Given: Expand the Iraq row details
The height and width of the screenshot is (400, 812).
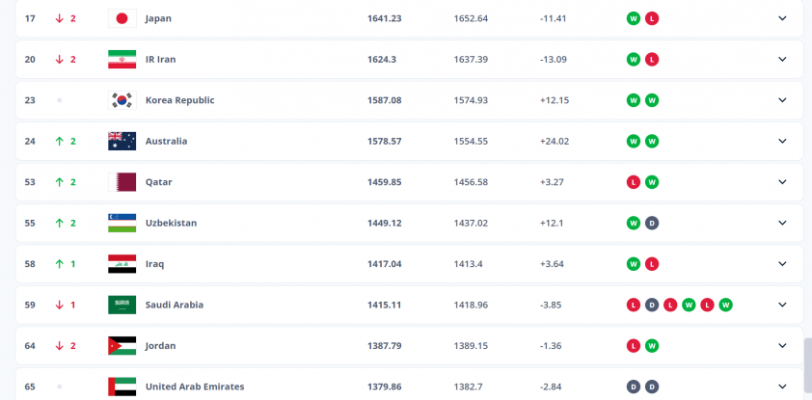Looking at the screenshot, I should (x=782, y=264).
